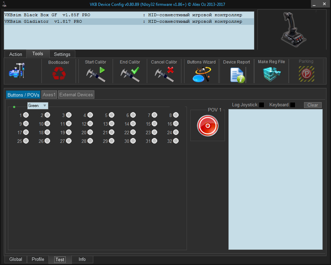Click button indicator 22
The width and height of the screenshot is (331, 265).
(133, 132)
